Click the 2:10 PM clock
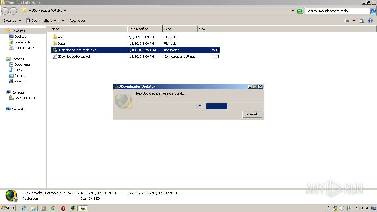Screen dimensions: 377x212 tap(362, 208)
